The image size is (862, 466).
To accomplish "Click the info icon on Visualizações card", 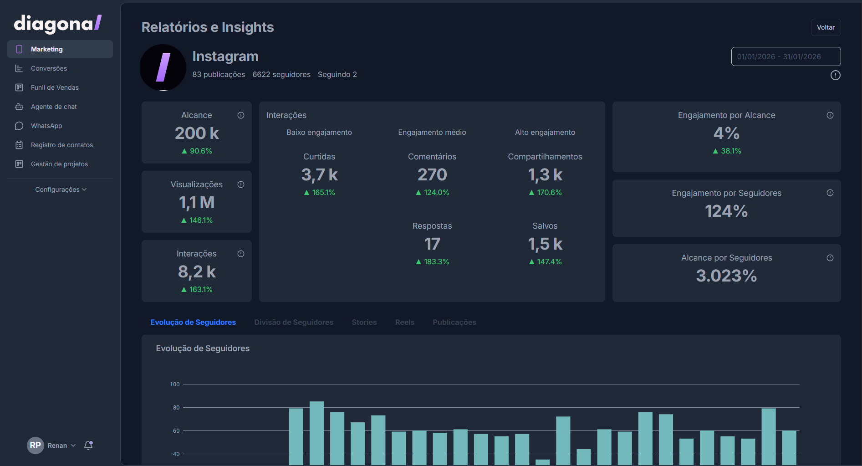I will pos(241,184).
